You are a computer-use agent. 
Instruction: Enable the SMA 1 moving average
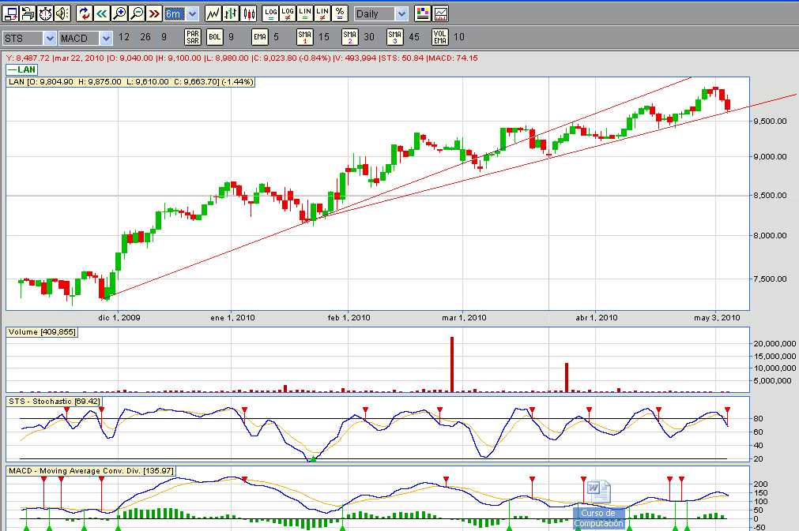(x=305, y=36)
